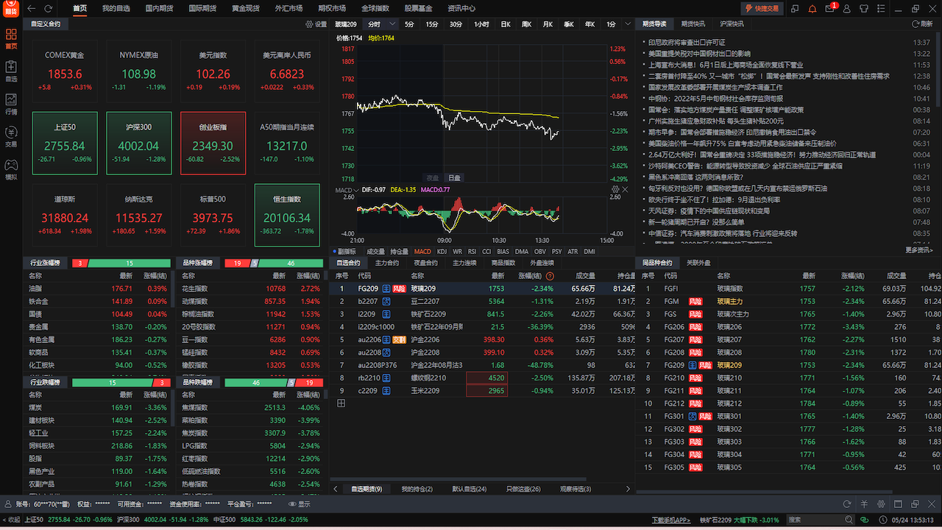Select the BIAS indicator
This screenshot has width=942, height=530.
pos(503,252)
